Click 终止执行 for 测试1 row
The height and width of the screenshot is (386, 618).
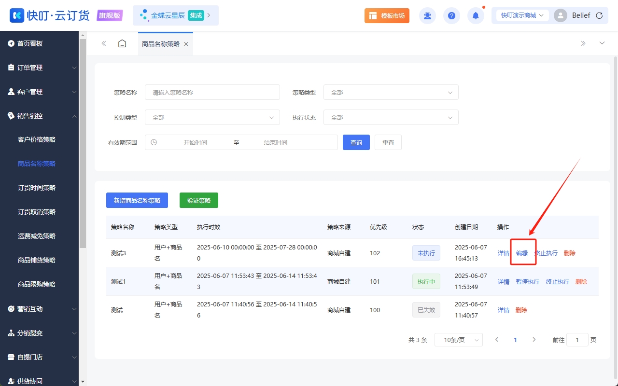tap(558, 281)
